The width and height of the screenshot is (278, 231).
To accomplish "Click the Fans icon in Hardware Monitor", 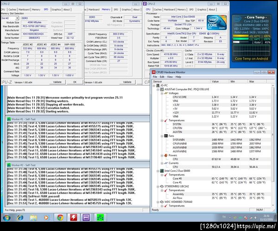I will [x=166, y=136].
